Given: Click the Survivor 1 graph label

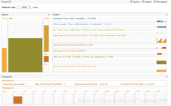Looking at the screenshot, I should (70, 51).
